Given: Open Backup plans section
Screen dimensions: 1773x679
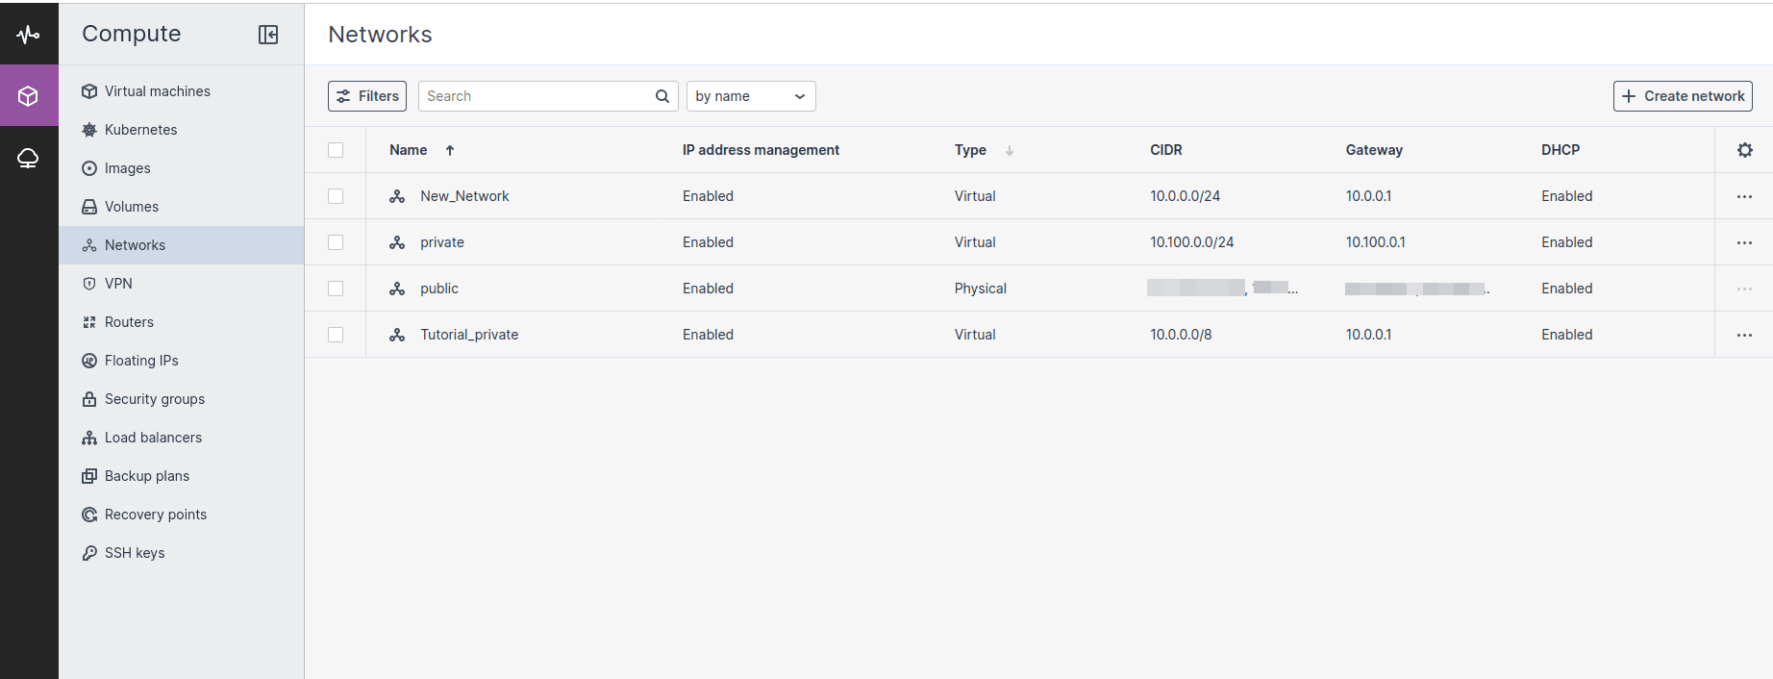Looking at the screenshot, I should [x=181, y=476].
